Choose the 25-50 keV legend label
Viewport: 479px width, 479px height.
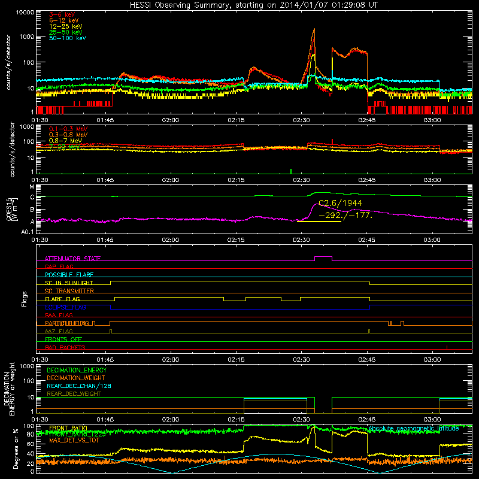pos(66,32)
